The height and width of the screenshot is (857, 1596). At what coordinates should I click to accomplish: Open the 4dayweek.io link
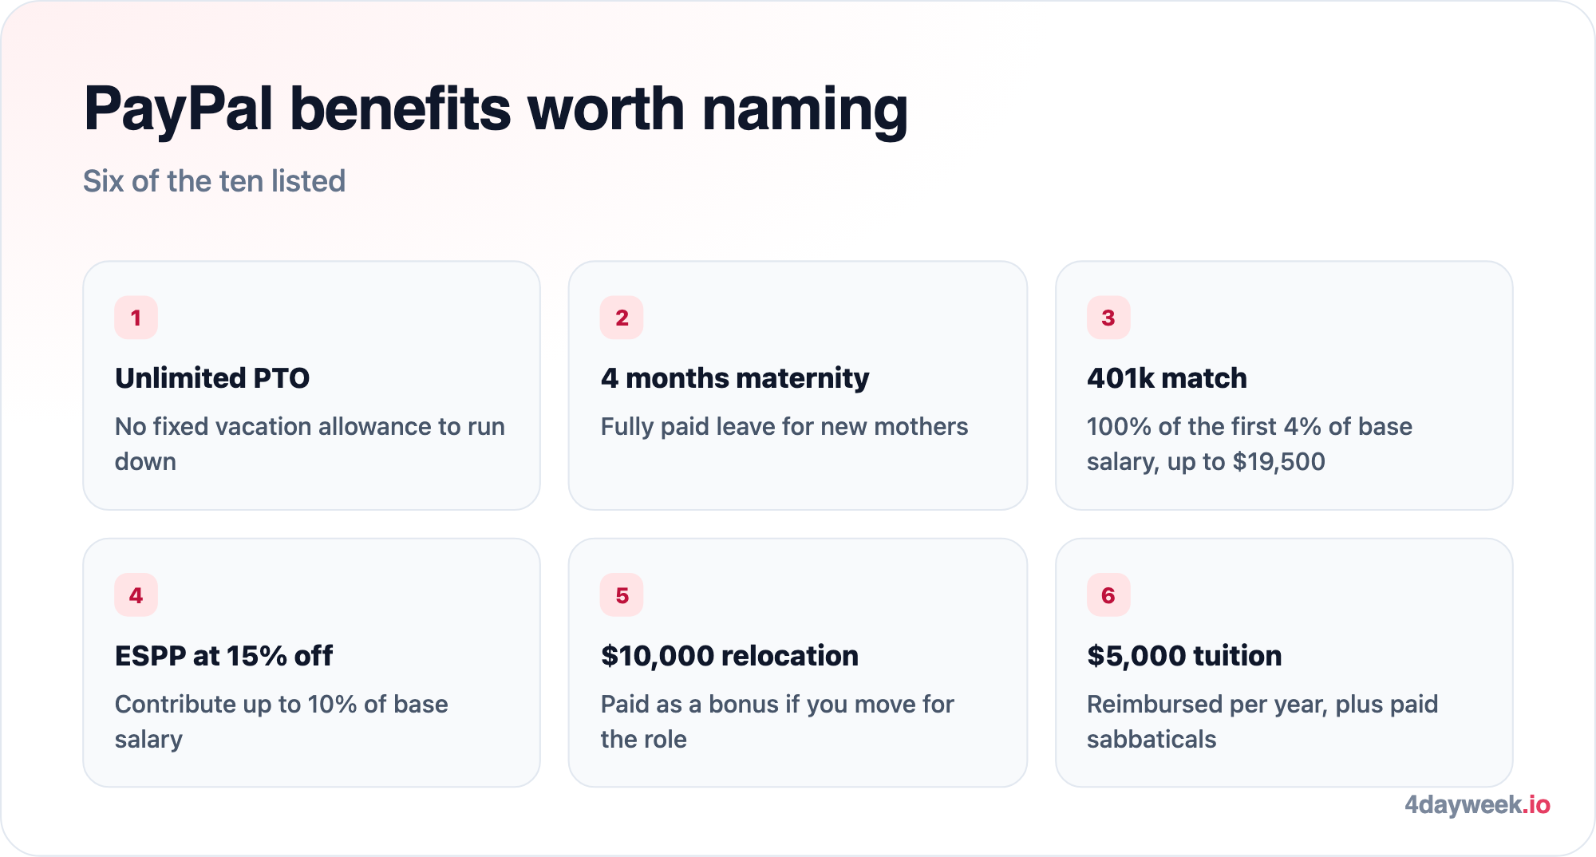point(1477,804)
